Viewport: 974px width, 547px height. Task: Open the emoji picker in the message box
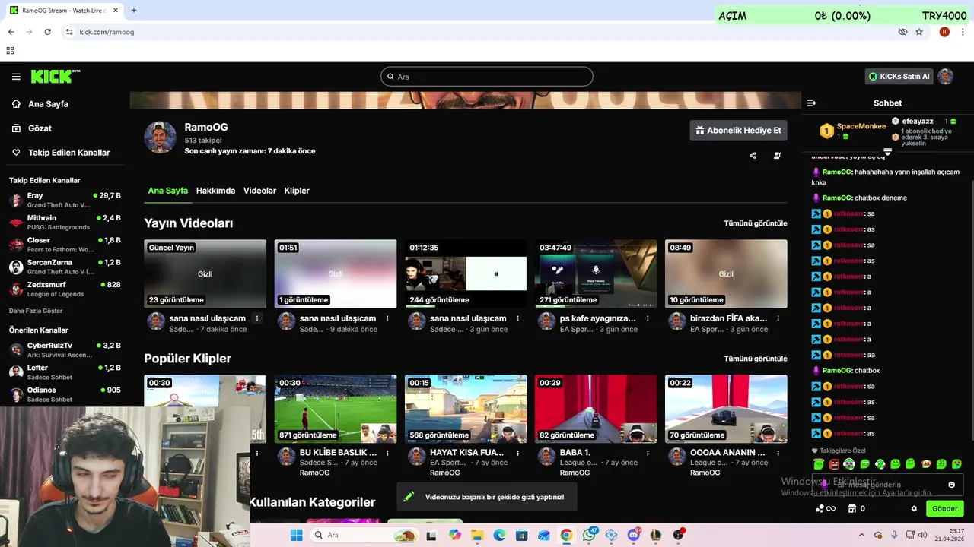tap(951, 485)
